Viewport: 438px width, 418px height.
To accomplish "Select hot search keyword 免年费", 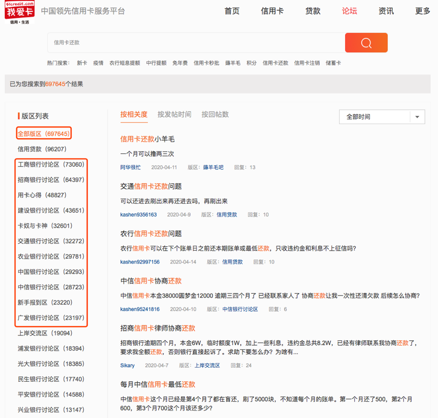I will [180, 63].
